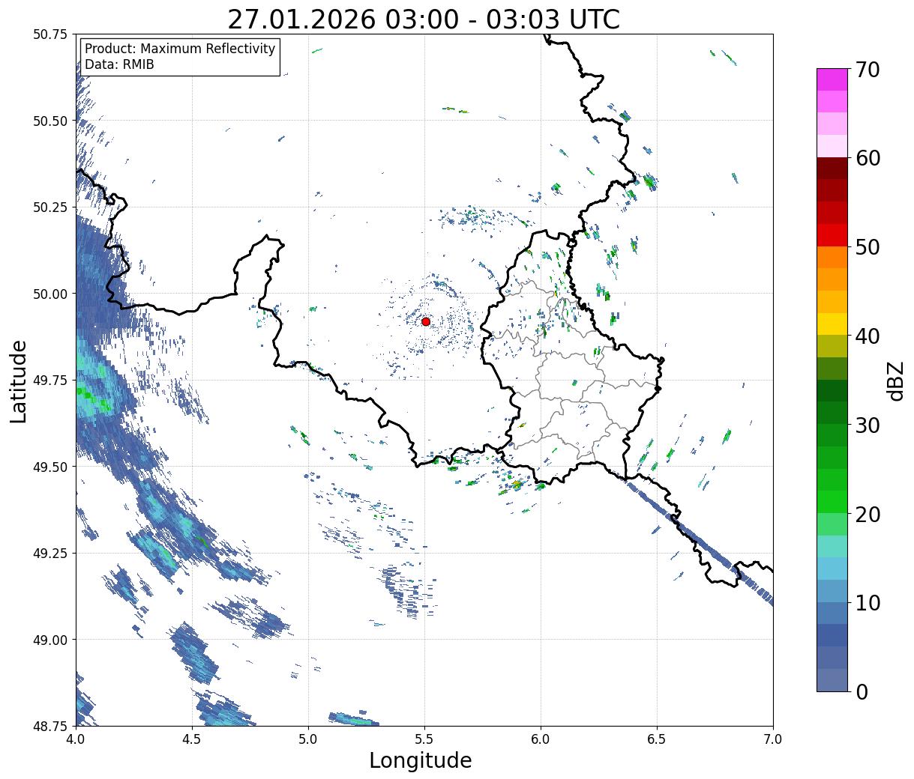This screenshot has width=914, height=779.
Task: Click the magenta top colorbar swatch
Action: click(x=832, y=79)
